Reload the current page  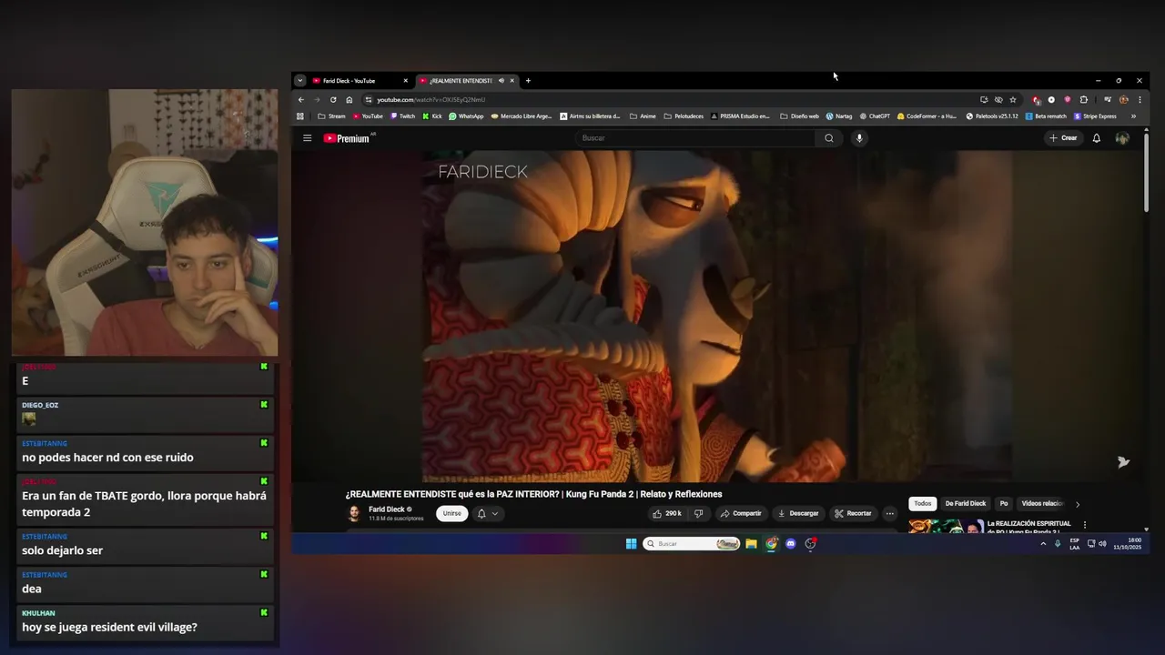click(x=333, y=99)
